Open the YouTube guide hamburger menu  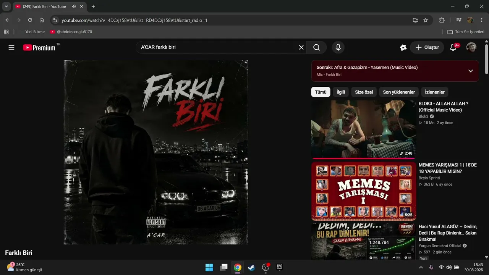11,47
